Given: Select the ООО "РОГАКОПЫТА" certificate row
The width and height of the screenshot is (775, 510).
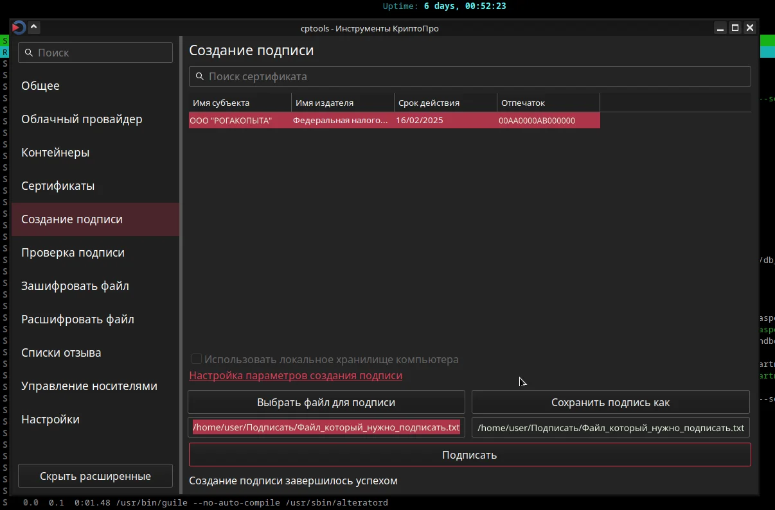Looking at the screenshot, I should (x=395, y=121).
